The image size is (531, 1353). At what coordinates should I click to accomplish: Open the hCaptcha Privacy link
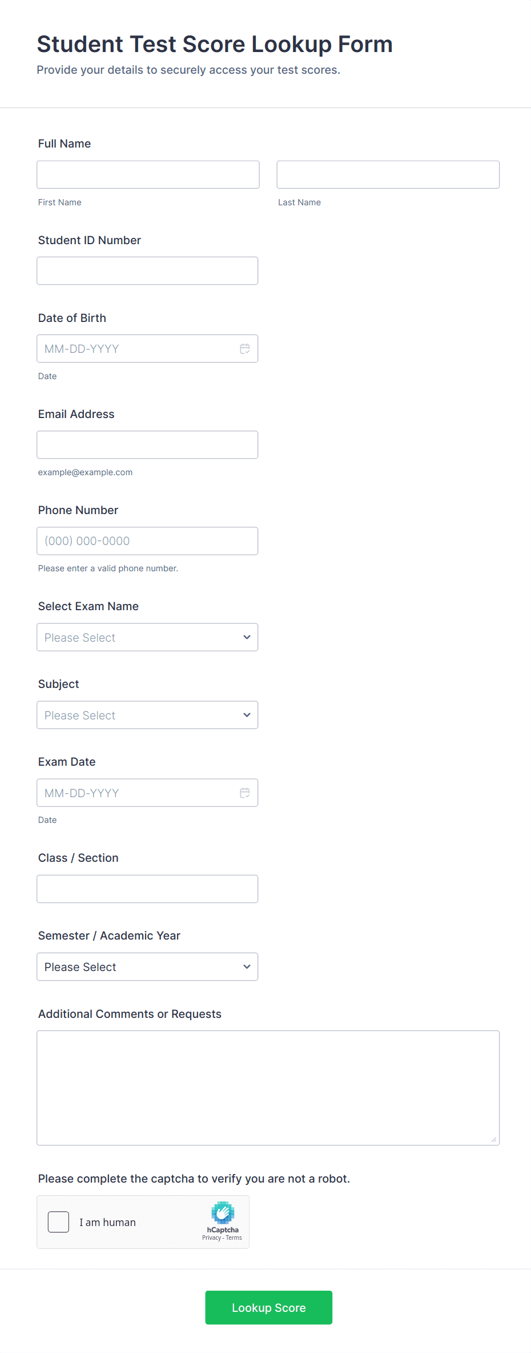point(211,1237)
